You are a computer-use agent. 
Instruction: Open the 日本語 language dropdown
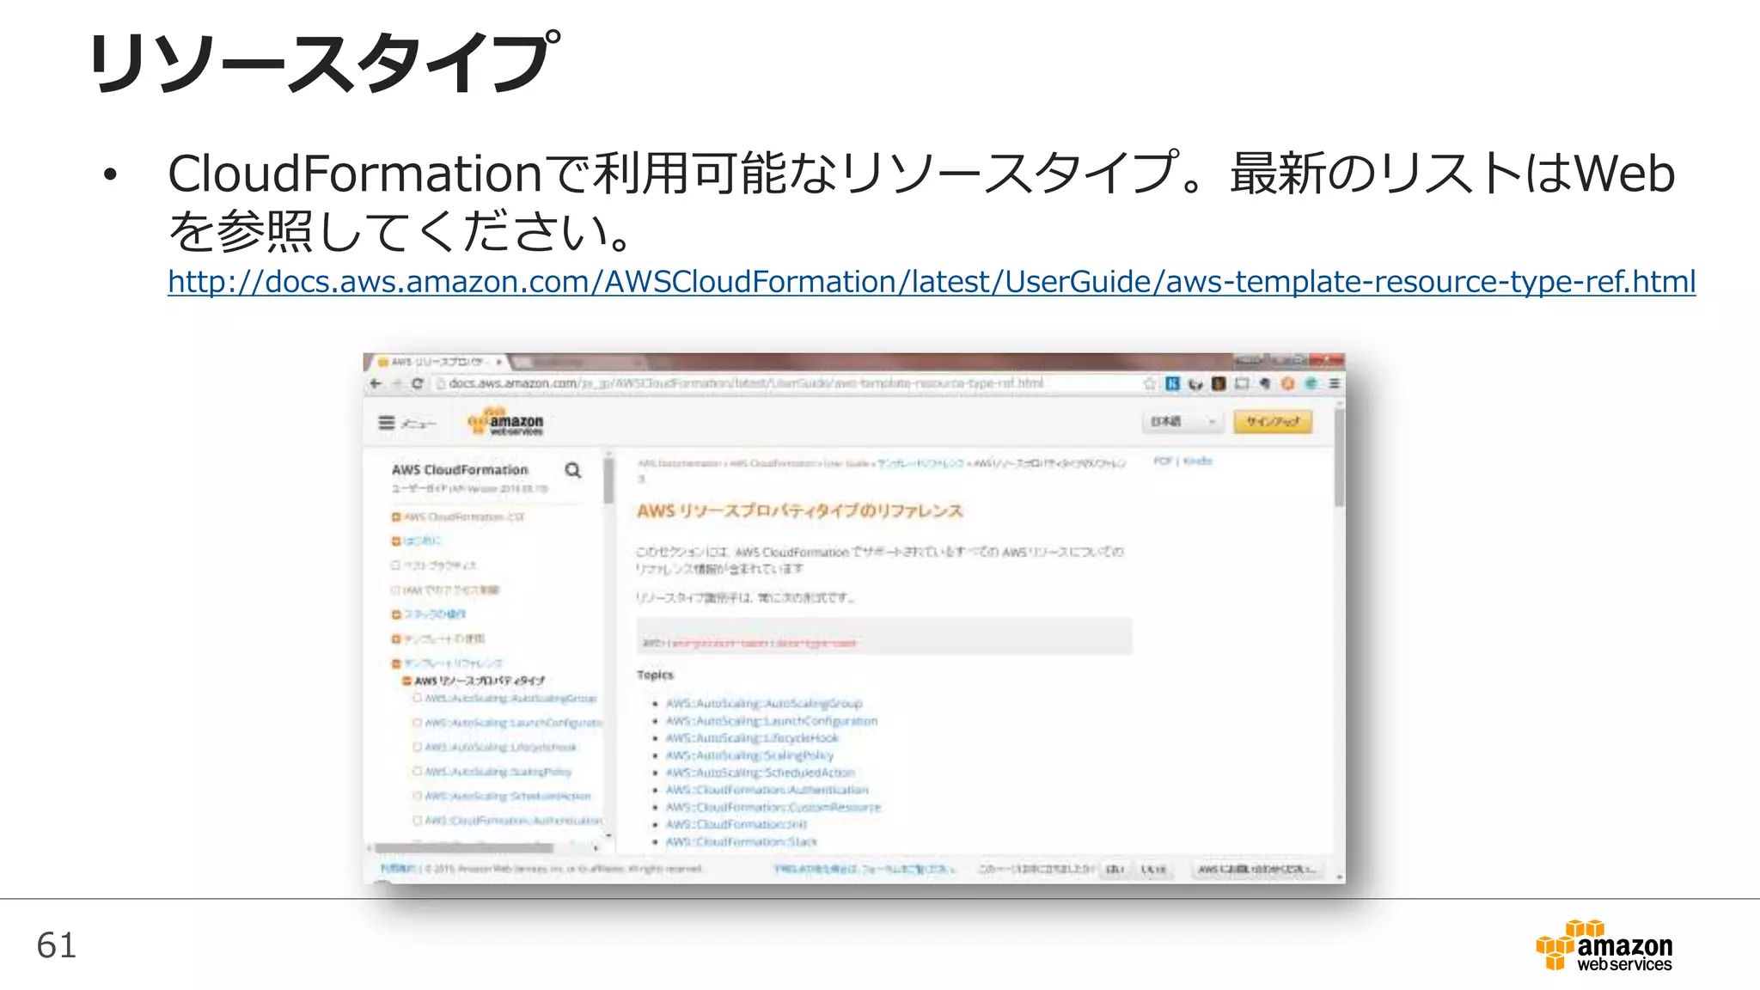1184,421
